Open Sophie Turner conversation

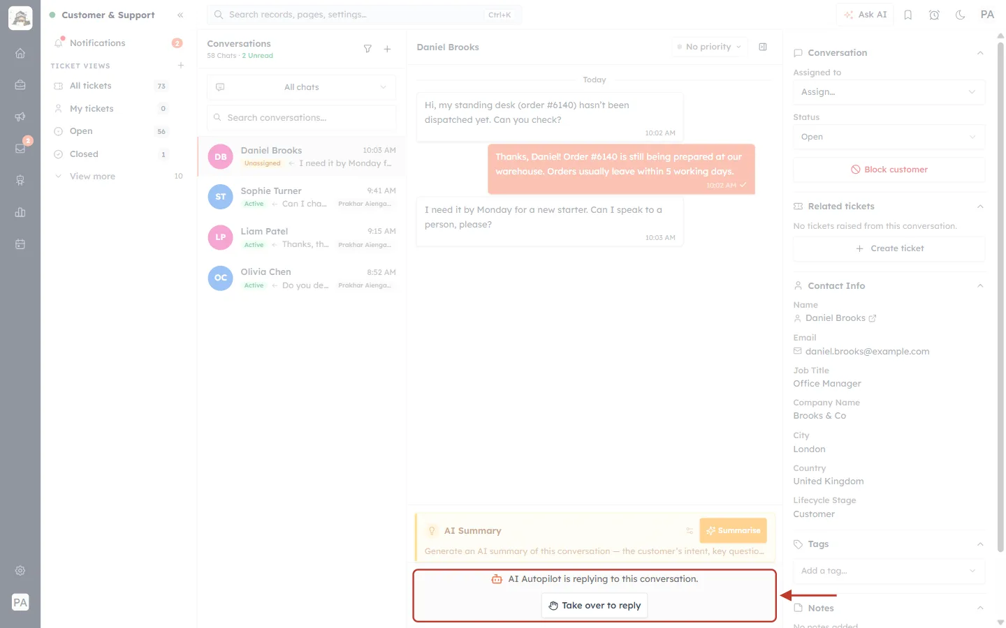pyautogui.click(x=301, y=197)
